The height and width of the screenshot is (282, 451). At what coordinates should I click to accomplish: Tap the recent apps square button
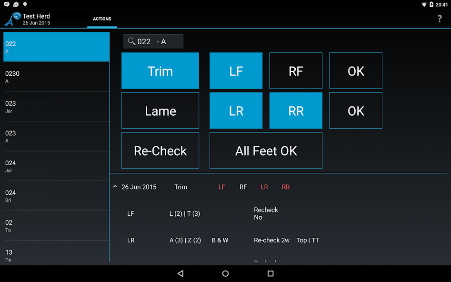pos(271,273)
